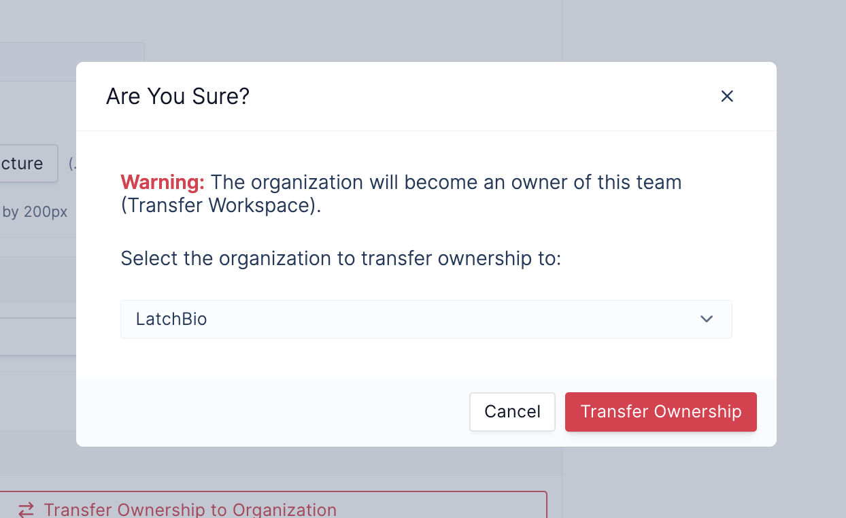846x518 pixels.
Task: Click the dialog header bar near the title
Action: (x=476, y=97)
